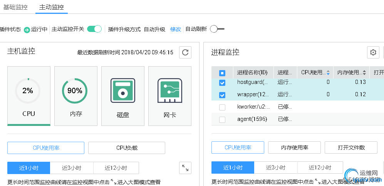The height and width of the screenshot is (186, 384).
Task: Sort by CPU使用 column arrows
Action: click(x=328, y=73)
